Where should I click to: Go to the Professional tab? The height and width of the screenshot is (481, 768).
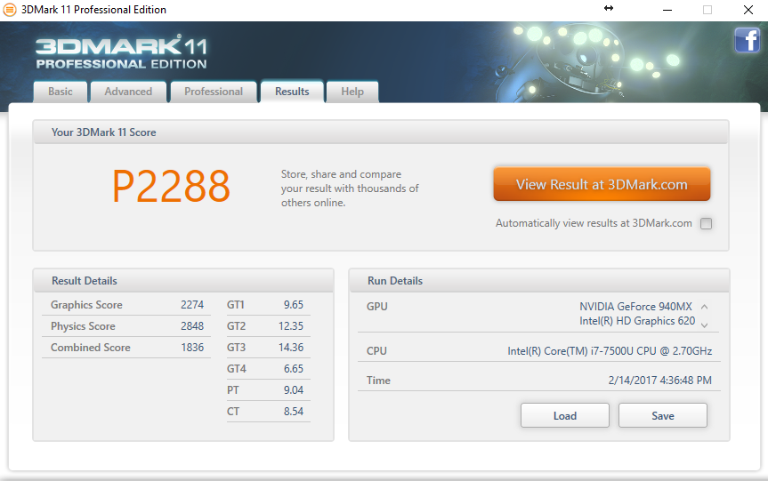(x=214, y=92)
